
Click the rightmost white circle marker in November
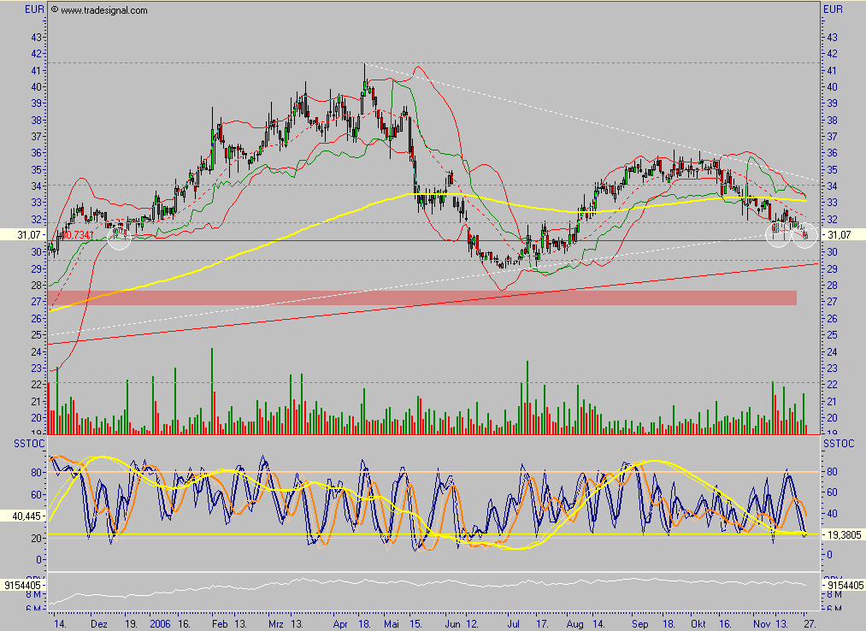804,235
